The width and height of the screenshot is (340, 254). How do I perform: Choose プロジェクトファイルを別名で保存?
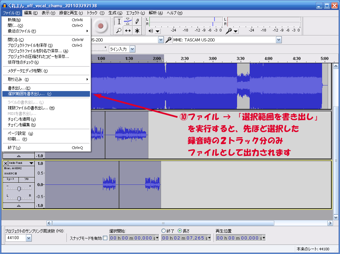[46, 51]
